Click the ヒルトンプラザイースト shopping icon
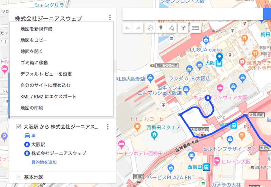 (230, 140)
